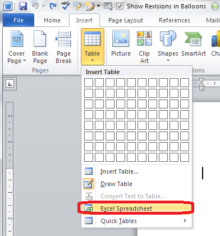Redo the last action

click(x=53, y=6)
